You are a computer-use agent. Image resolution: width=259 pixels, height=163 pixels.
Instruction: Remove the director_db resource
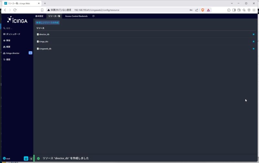pyautogui.click(x=253, y=34)
